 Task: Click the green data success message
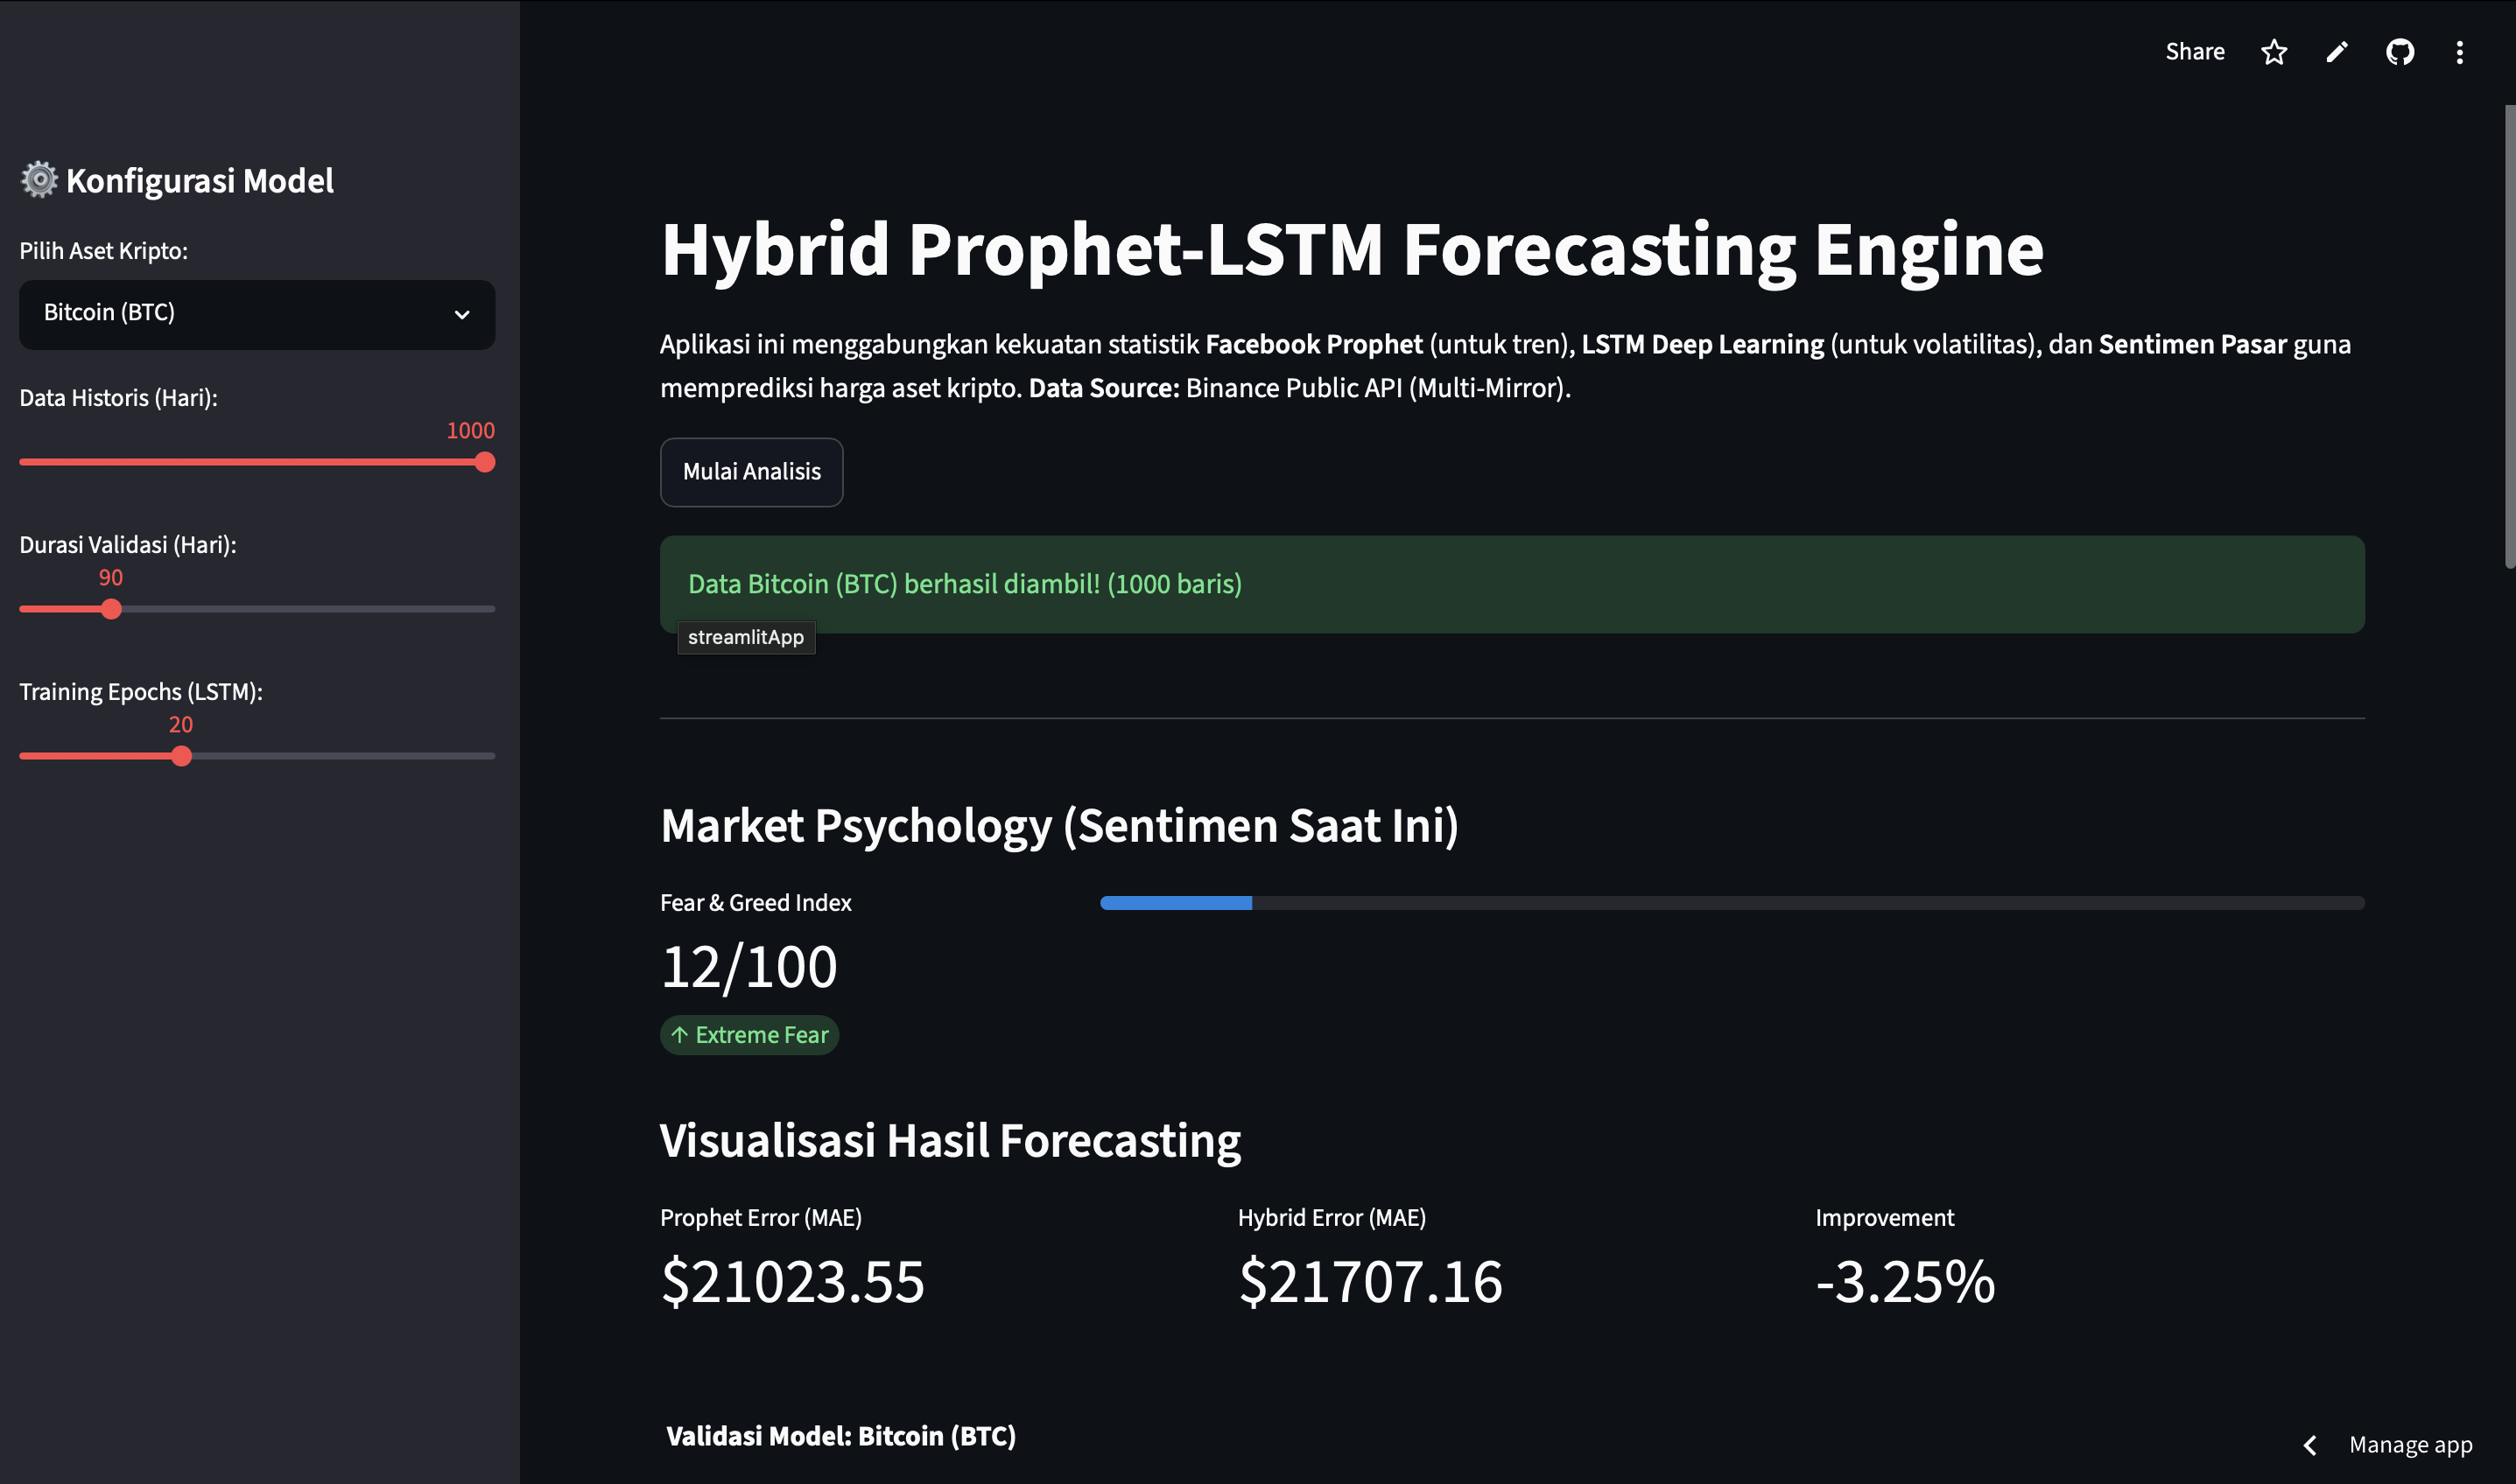1512,584
